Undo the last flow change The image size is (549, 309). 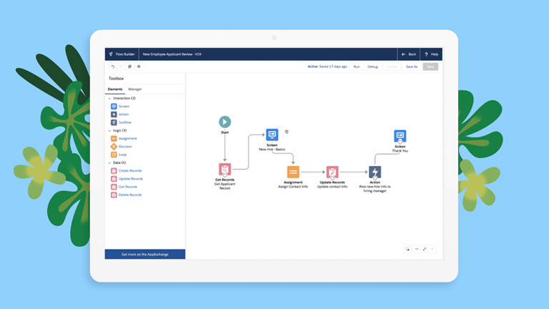tap(113, 67)
